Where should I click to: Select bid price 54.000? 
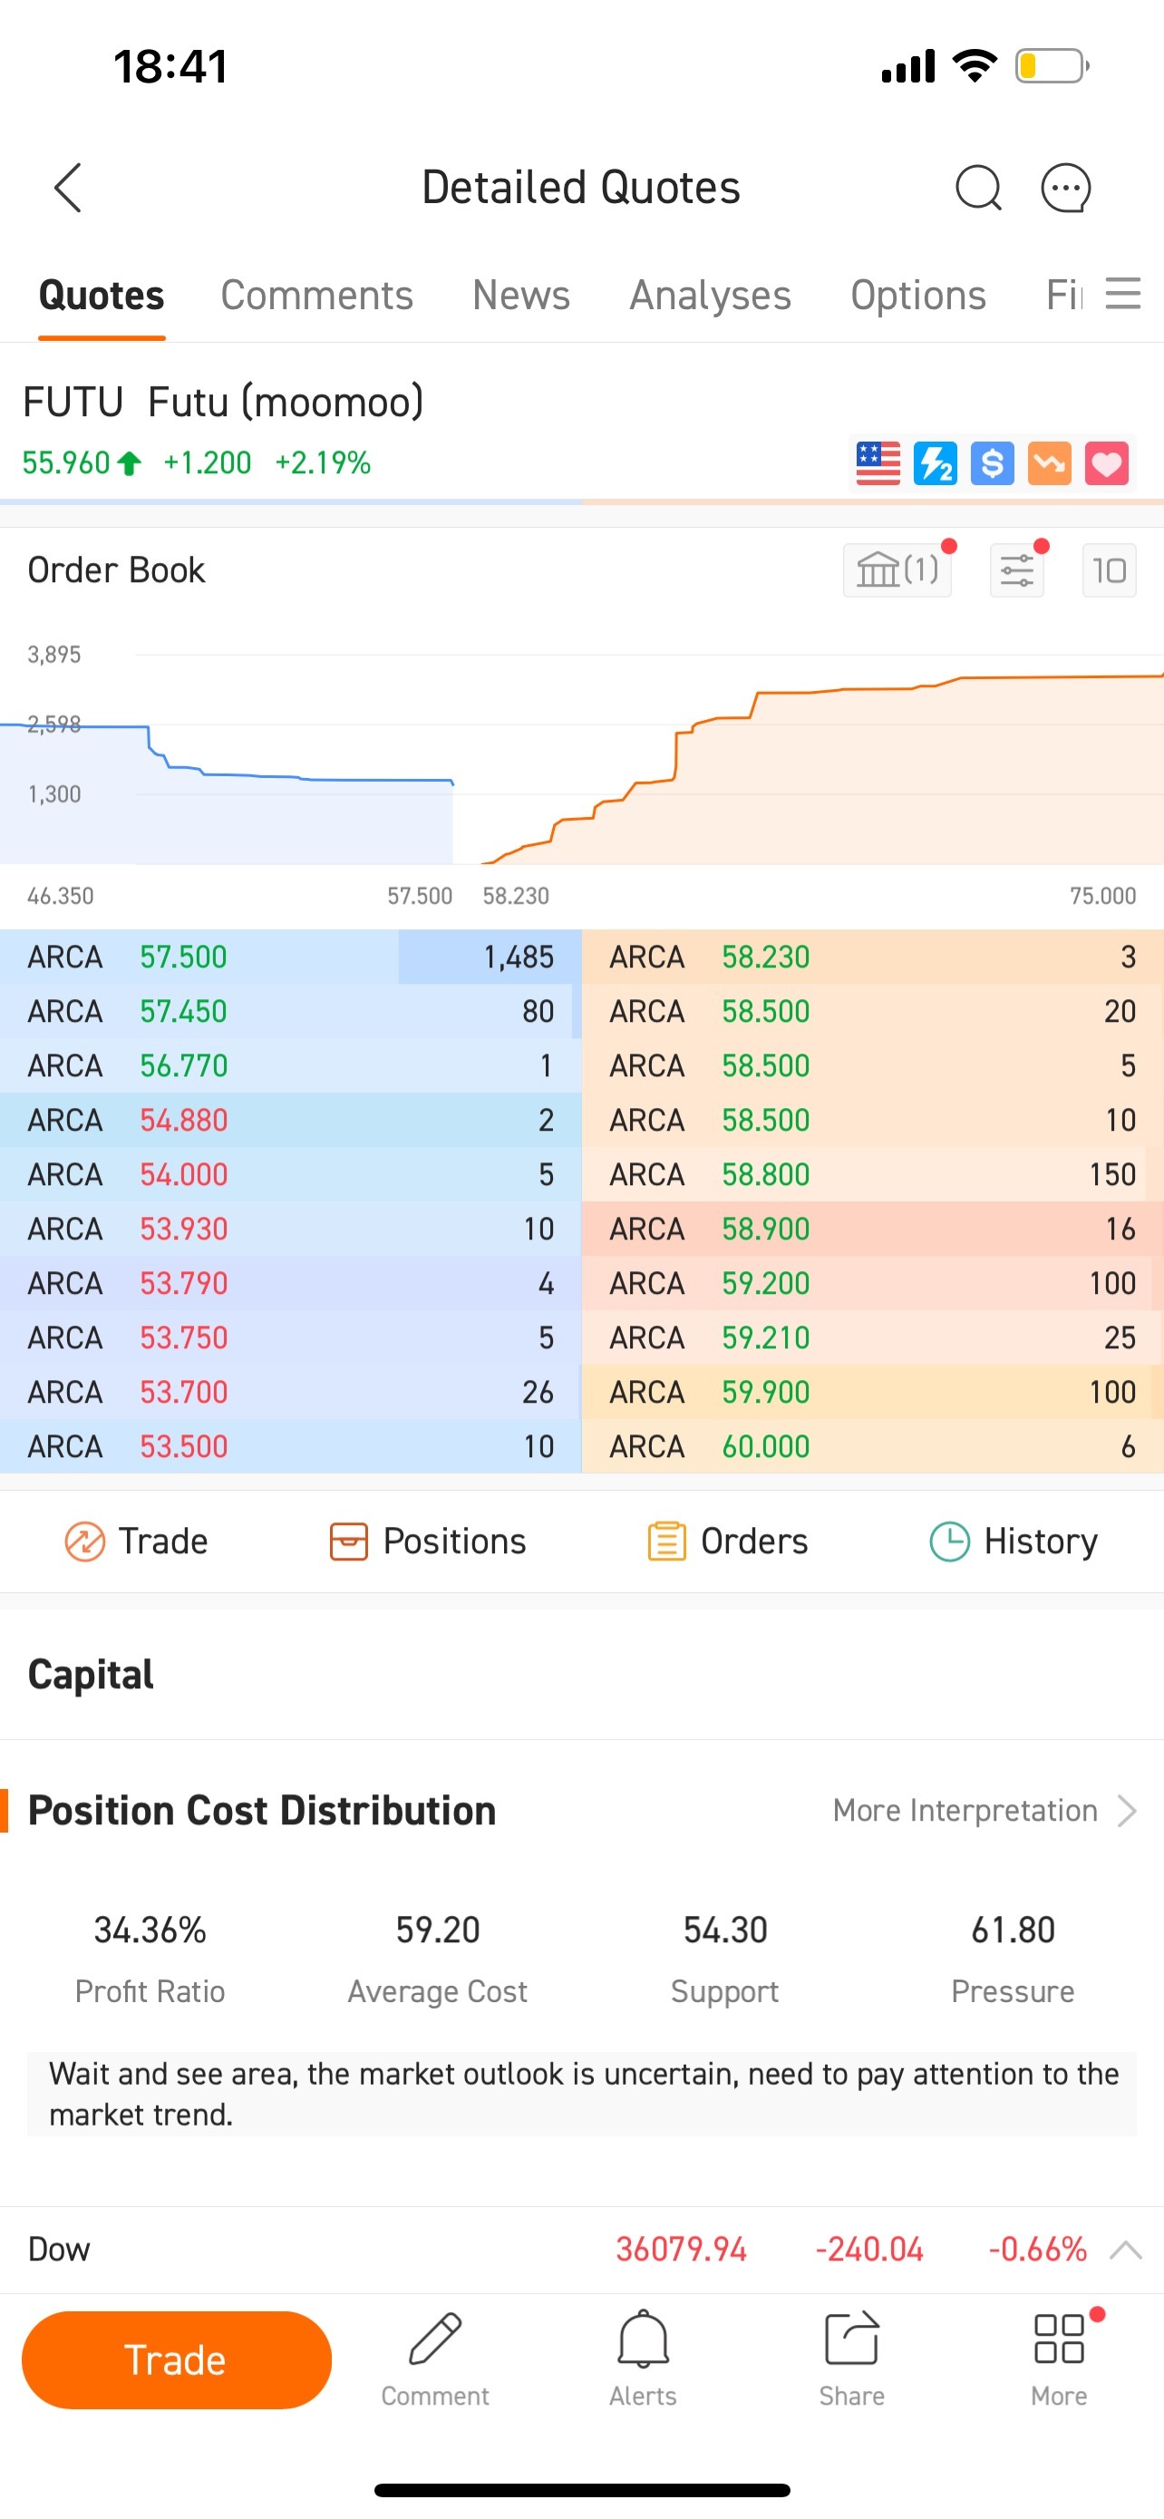(x=183, y=1174)
